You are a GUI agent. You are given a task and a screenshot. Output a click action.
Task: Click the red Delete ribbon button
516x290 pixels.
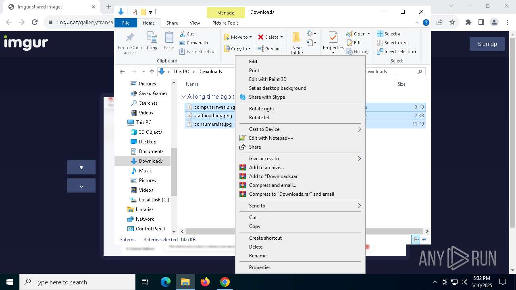pyautogui.click(x=270, y=37)
